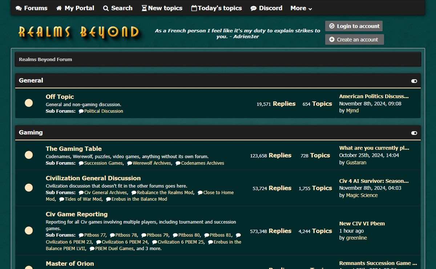Click Realms Beyond Forum breadcrumb
This screenshot has width=436, height=269.
tap(45, 59)
